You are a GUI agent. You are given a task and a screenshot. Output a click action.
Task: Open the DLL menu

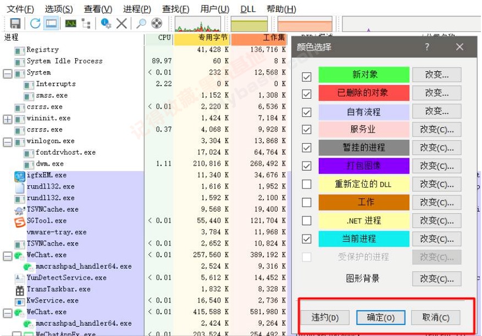point(247,9)
